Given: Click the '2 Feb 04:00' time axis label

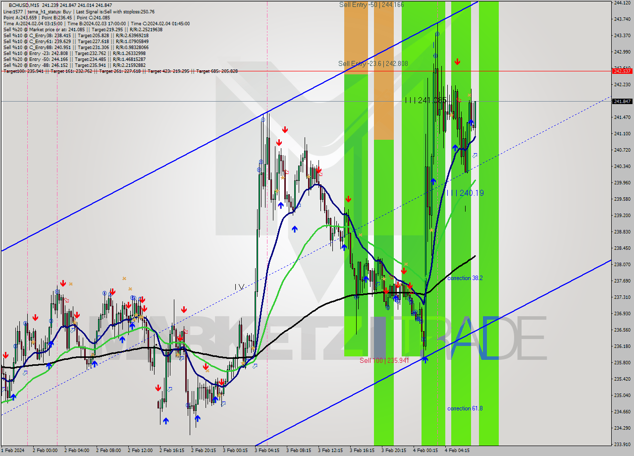Looking at the screenshot, I should (x=77, y=451).
